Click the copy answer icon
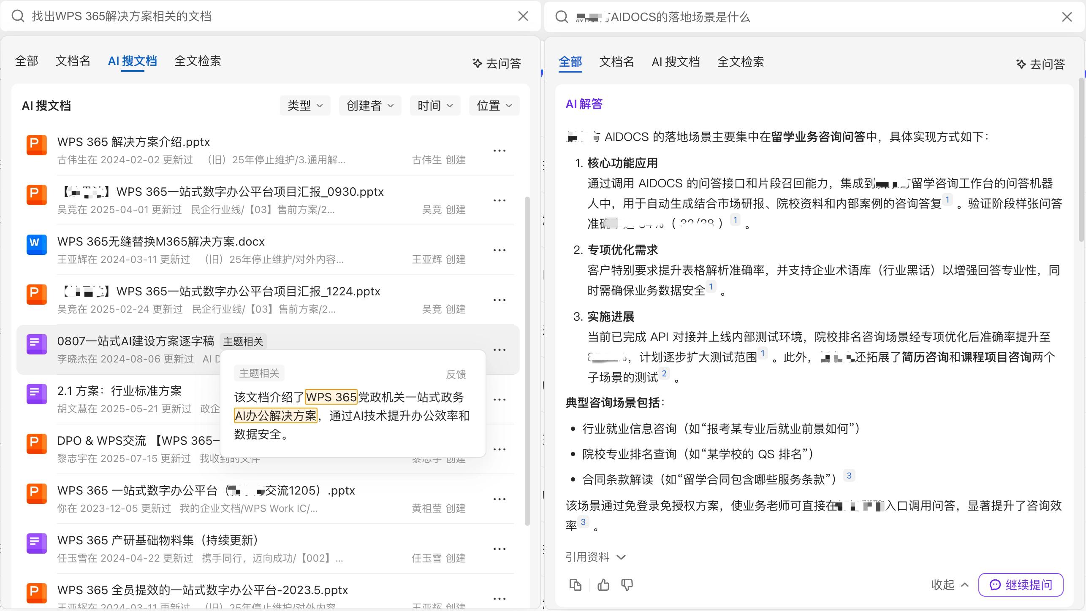The width and height of the screenshot is (1086, 611). (575, 584)
